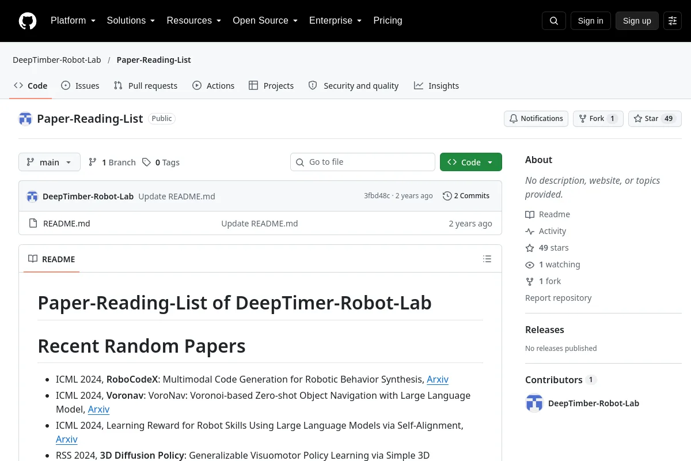Open the DeepTimber-Robot-Lab owner breadcrumb
The image size is (691, 461).
(x=57, y=60)
